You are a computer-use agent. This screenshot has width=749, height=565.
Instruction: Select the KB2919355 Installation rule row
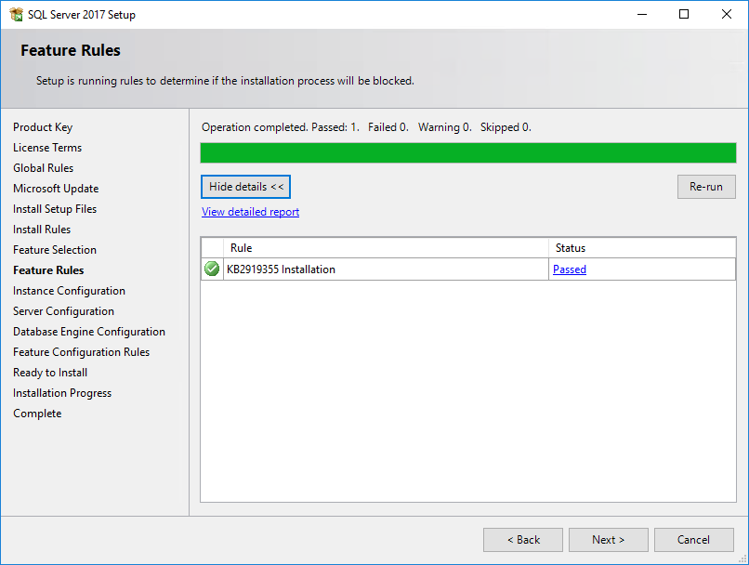click(x=468, y=269)
